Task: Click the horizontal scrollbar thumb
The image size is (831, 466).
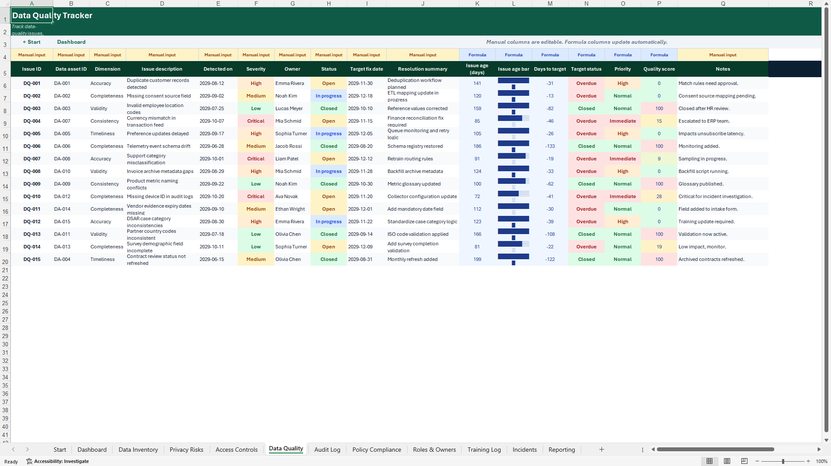Action: (715, 450)
